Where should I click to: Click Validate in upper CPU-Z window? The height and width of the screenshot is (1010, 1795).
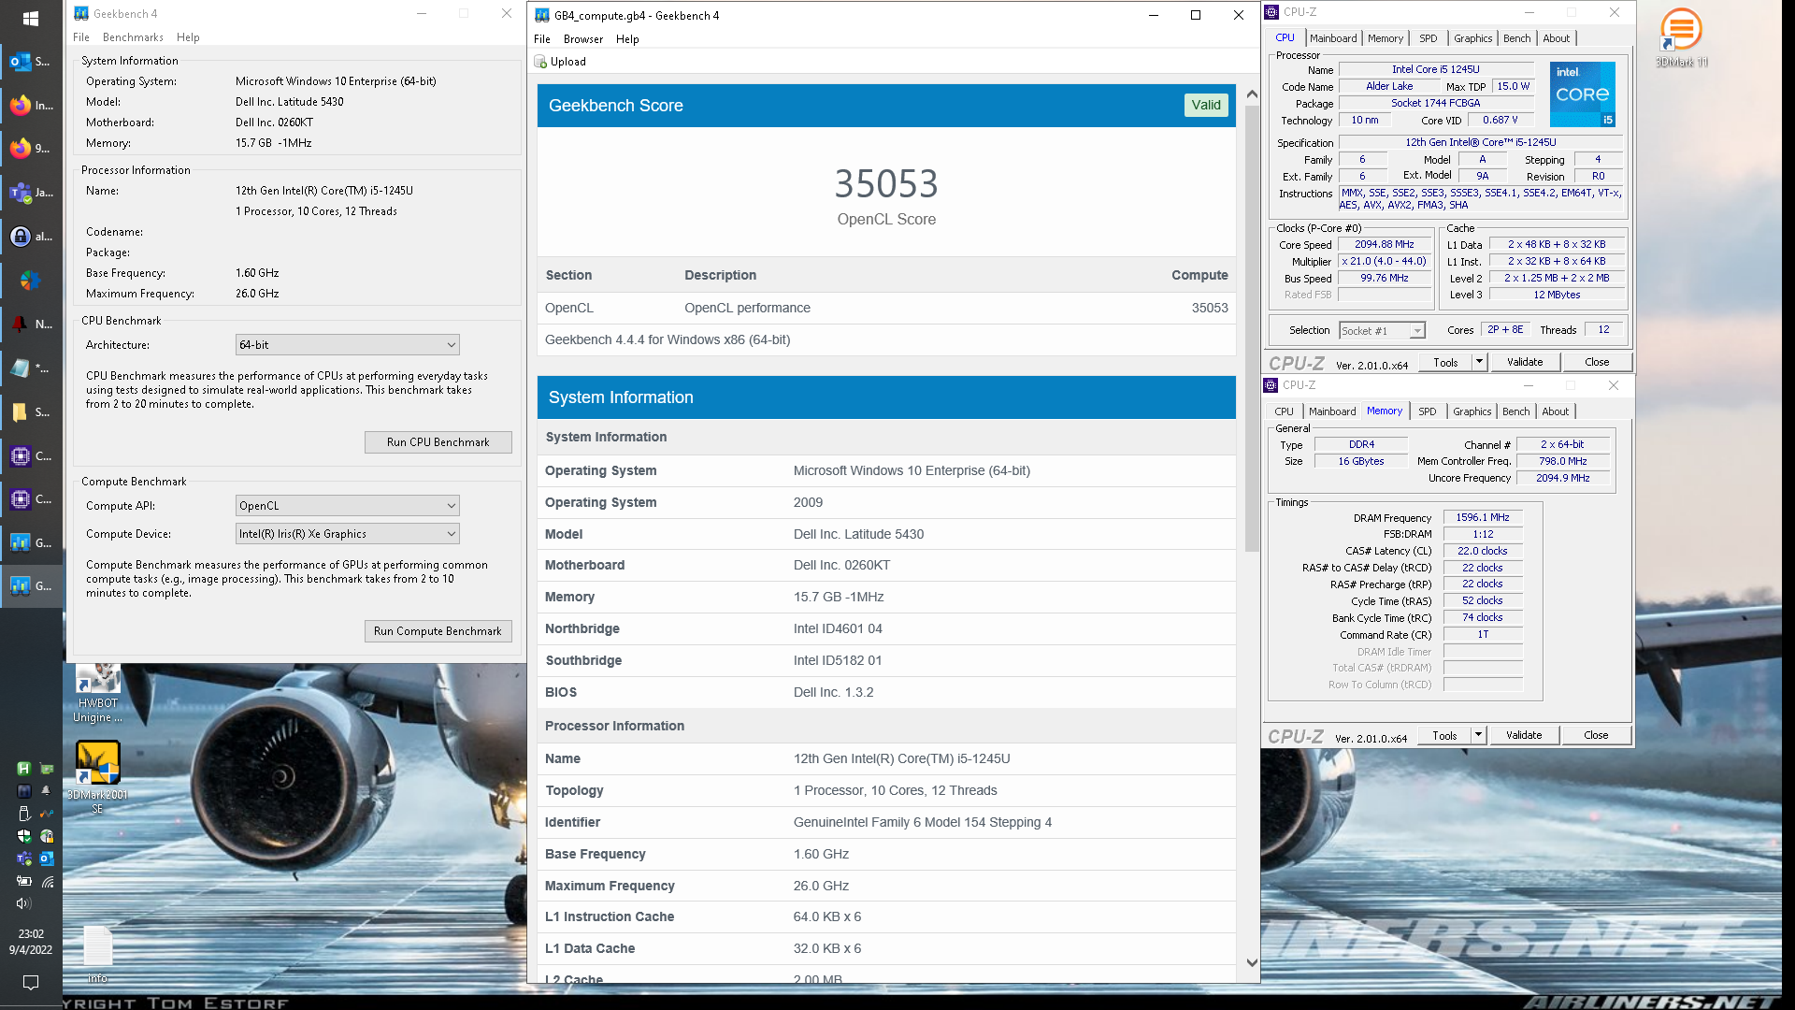point(1525,362)
